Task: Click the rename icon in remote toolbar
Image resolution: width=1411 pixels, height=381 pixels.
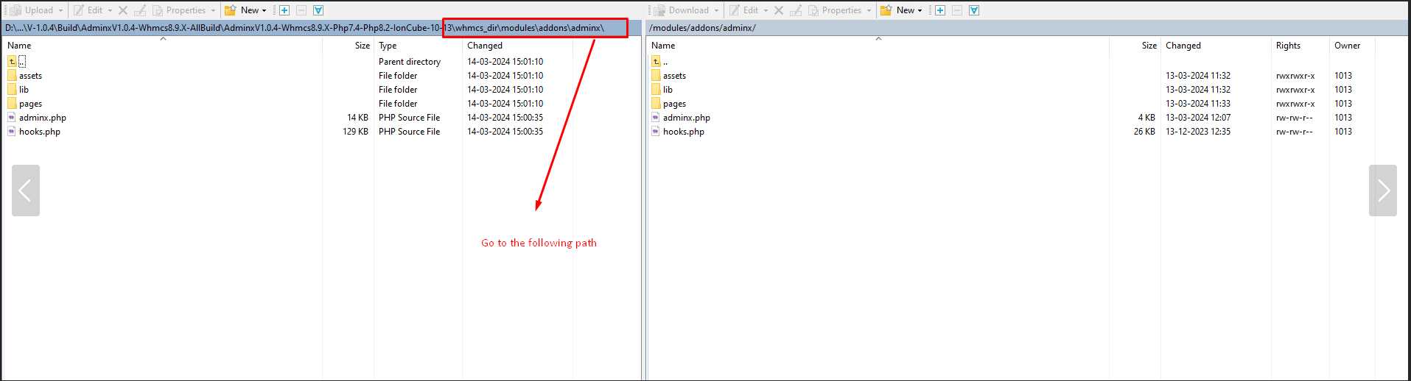Action: click(x=796, y=10)
